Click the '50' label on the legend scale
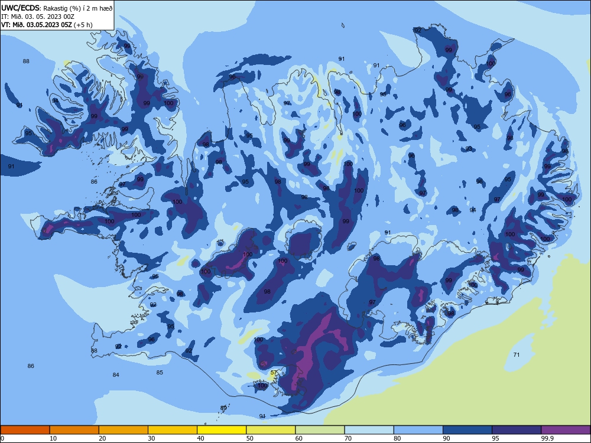This screenshot has height=443, width=591. point(250,438)
